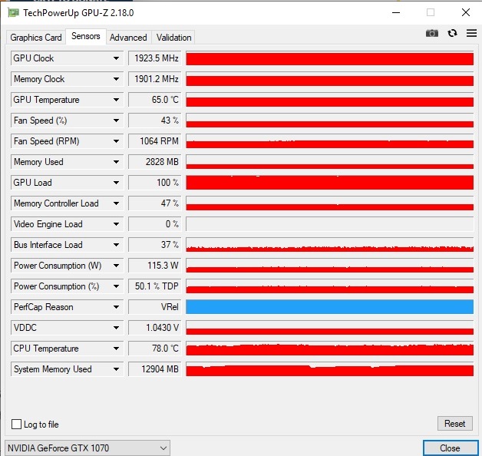Click the camera screenshot icon

click(432, 33)
